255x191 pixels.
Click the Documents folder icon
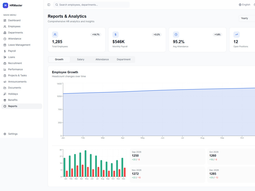(x=5, y=88)
